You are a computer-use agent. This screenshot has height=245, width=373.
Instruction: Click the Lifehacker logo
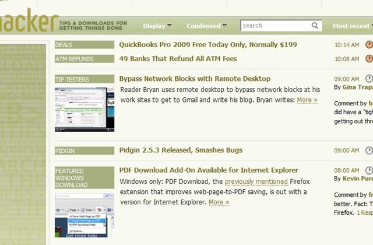click(x=29, y=21)
